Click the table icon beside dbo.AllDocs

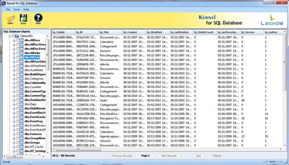tap(21, 40)
